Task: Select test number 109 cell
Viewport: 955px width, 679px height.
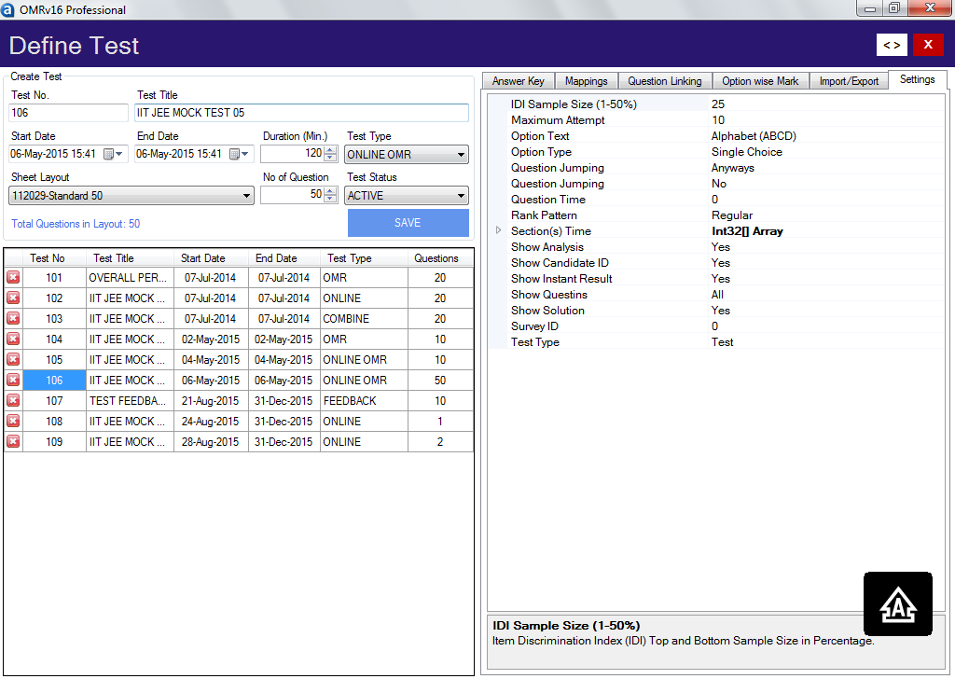Action: [54, 441]
